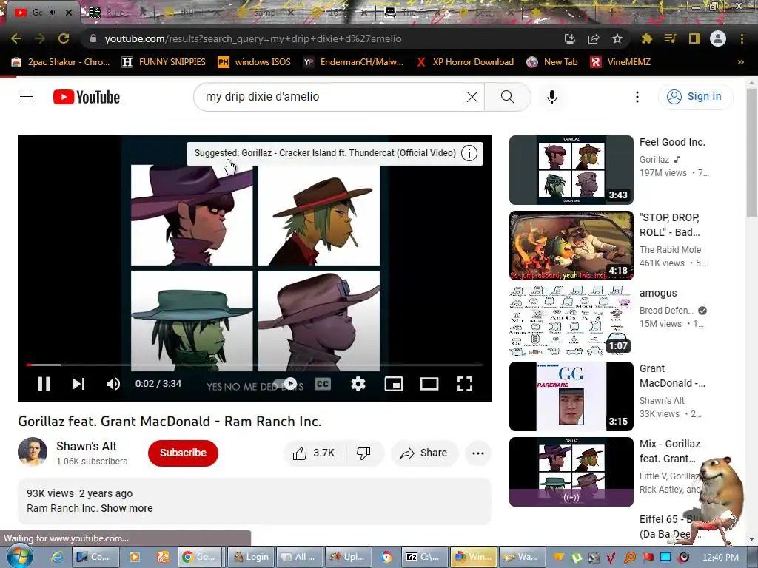
Task: Toggle the autoplay switch
Action: pyautogui.click(x=285, y=384)
